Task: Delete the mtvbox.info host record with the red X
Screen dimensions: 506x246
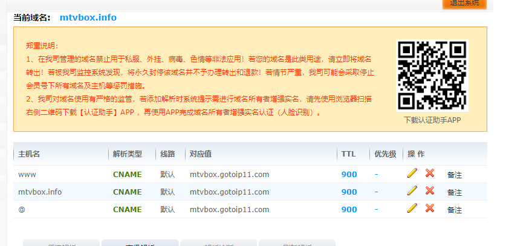Action: 430,191
